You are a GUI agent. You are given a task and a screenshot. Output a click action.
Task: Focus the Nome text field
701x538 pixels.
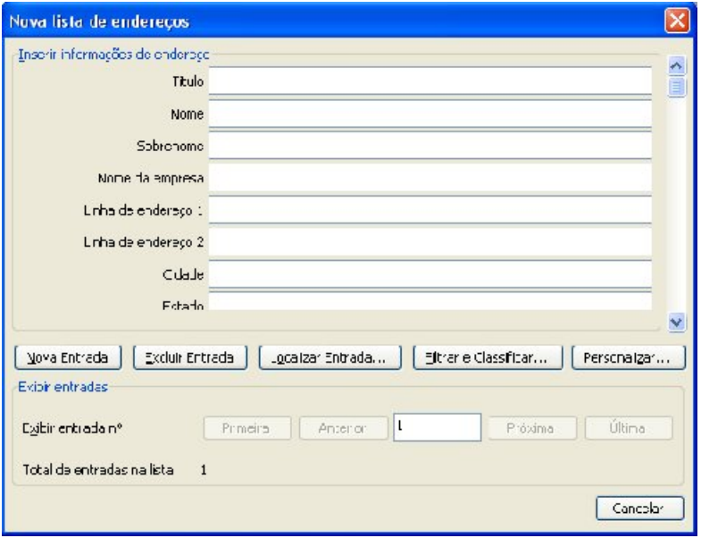tap(430, 116)
